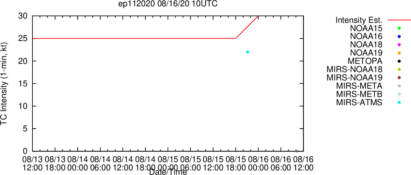This screenshot has height=175, width=411.
Task: Click the magenta NOAA18 legend dot
Action: (399, 45)
